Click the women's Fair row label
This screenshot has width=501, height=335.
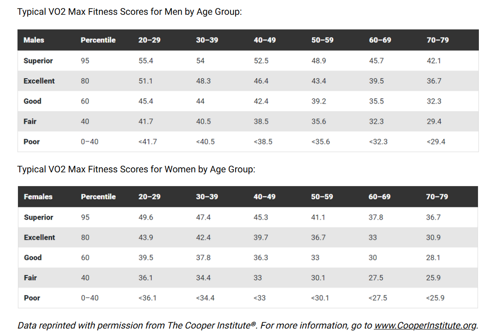[30, 278]
